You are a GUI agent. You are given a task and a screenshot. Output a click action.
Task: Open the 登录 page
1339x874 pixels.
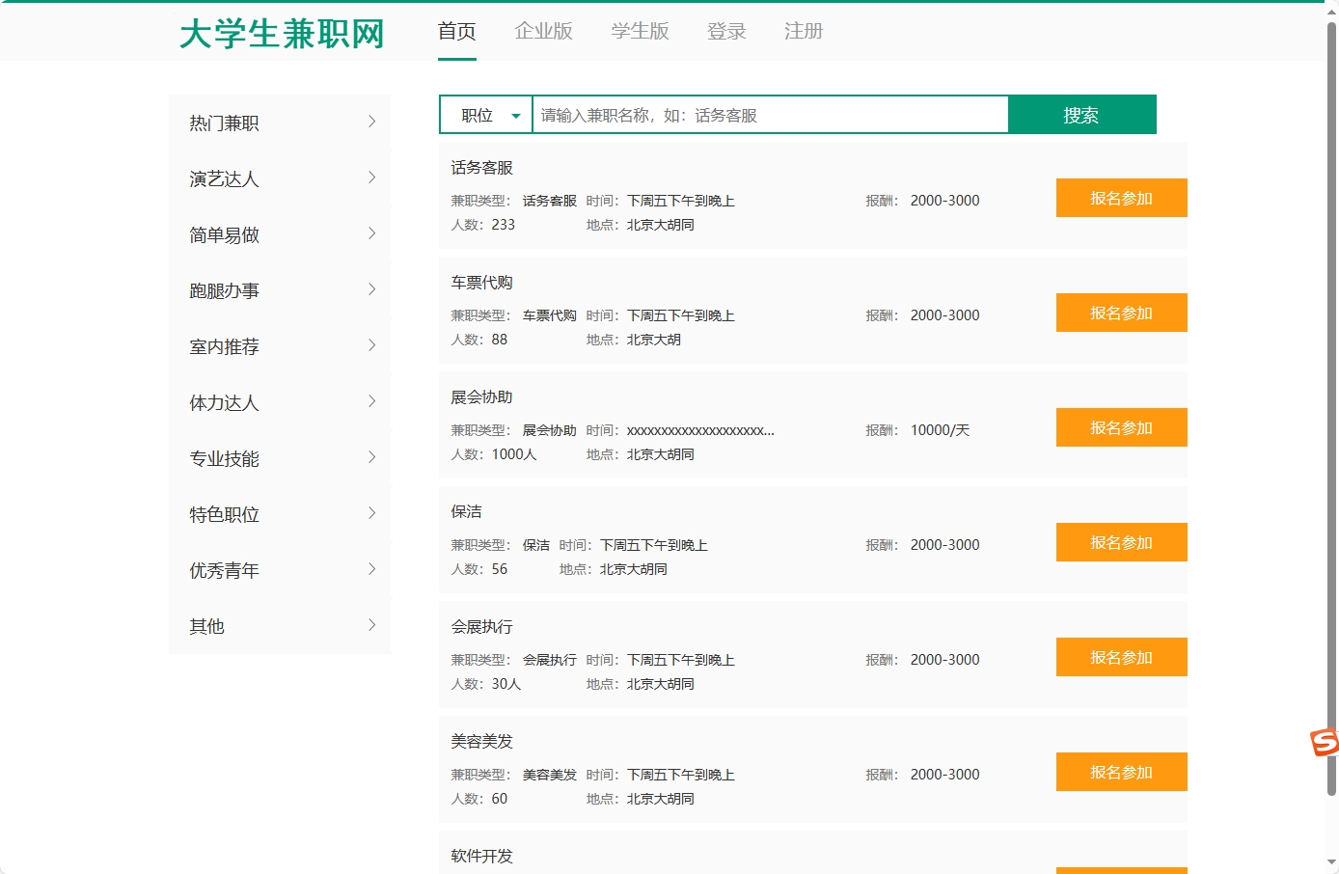click(x=725, y=31)
